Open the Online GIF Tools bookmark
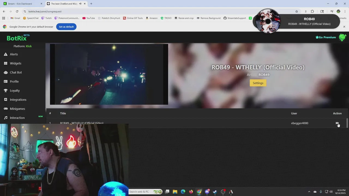Screen dimensions: 349x196 tap(133, 18)
